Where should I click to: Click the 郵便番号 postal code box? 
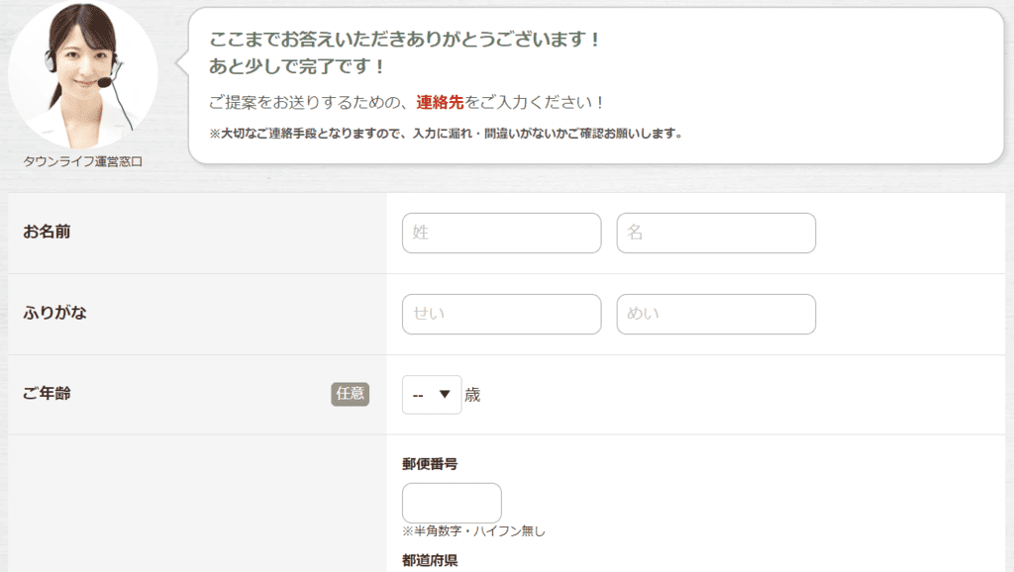[x=452, y=503]
